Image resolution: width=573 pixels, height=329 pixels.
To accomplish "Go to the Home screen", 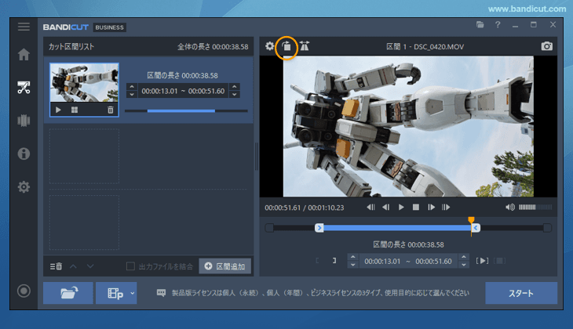I will (24, 54).
